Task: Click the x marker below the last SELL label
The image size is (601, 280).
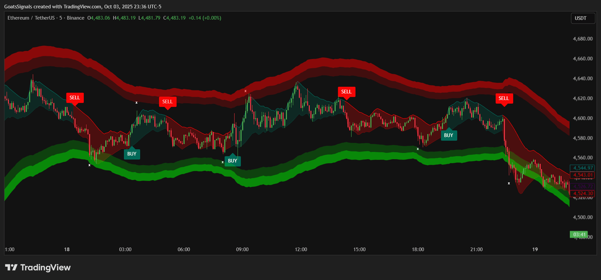Action: click(509, 183)
